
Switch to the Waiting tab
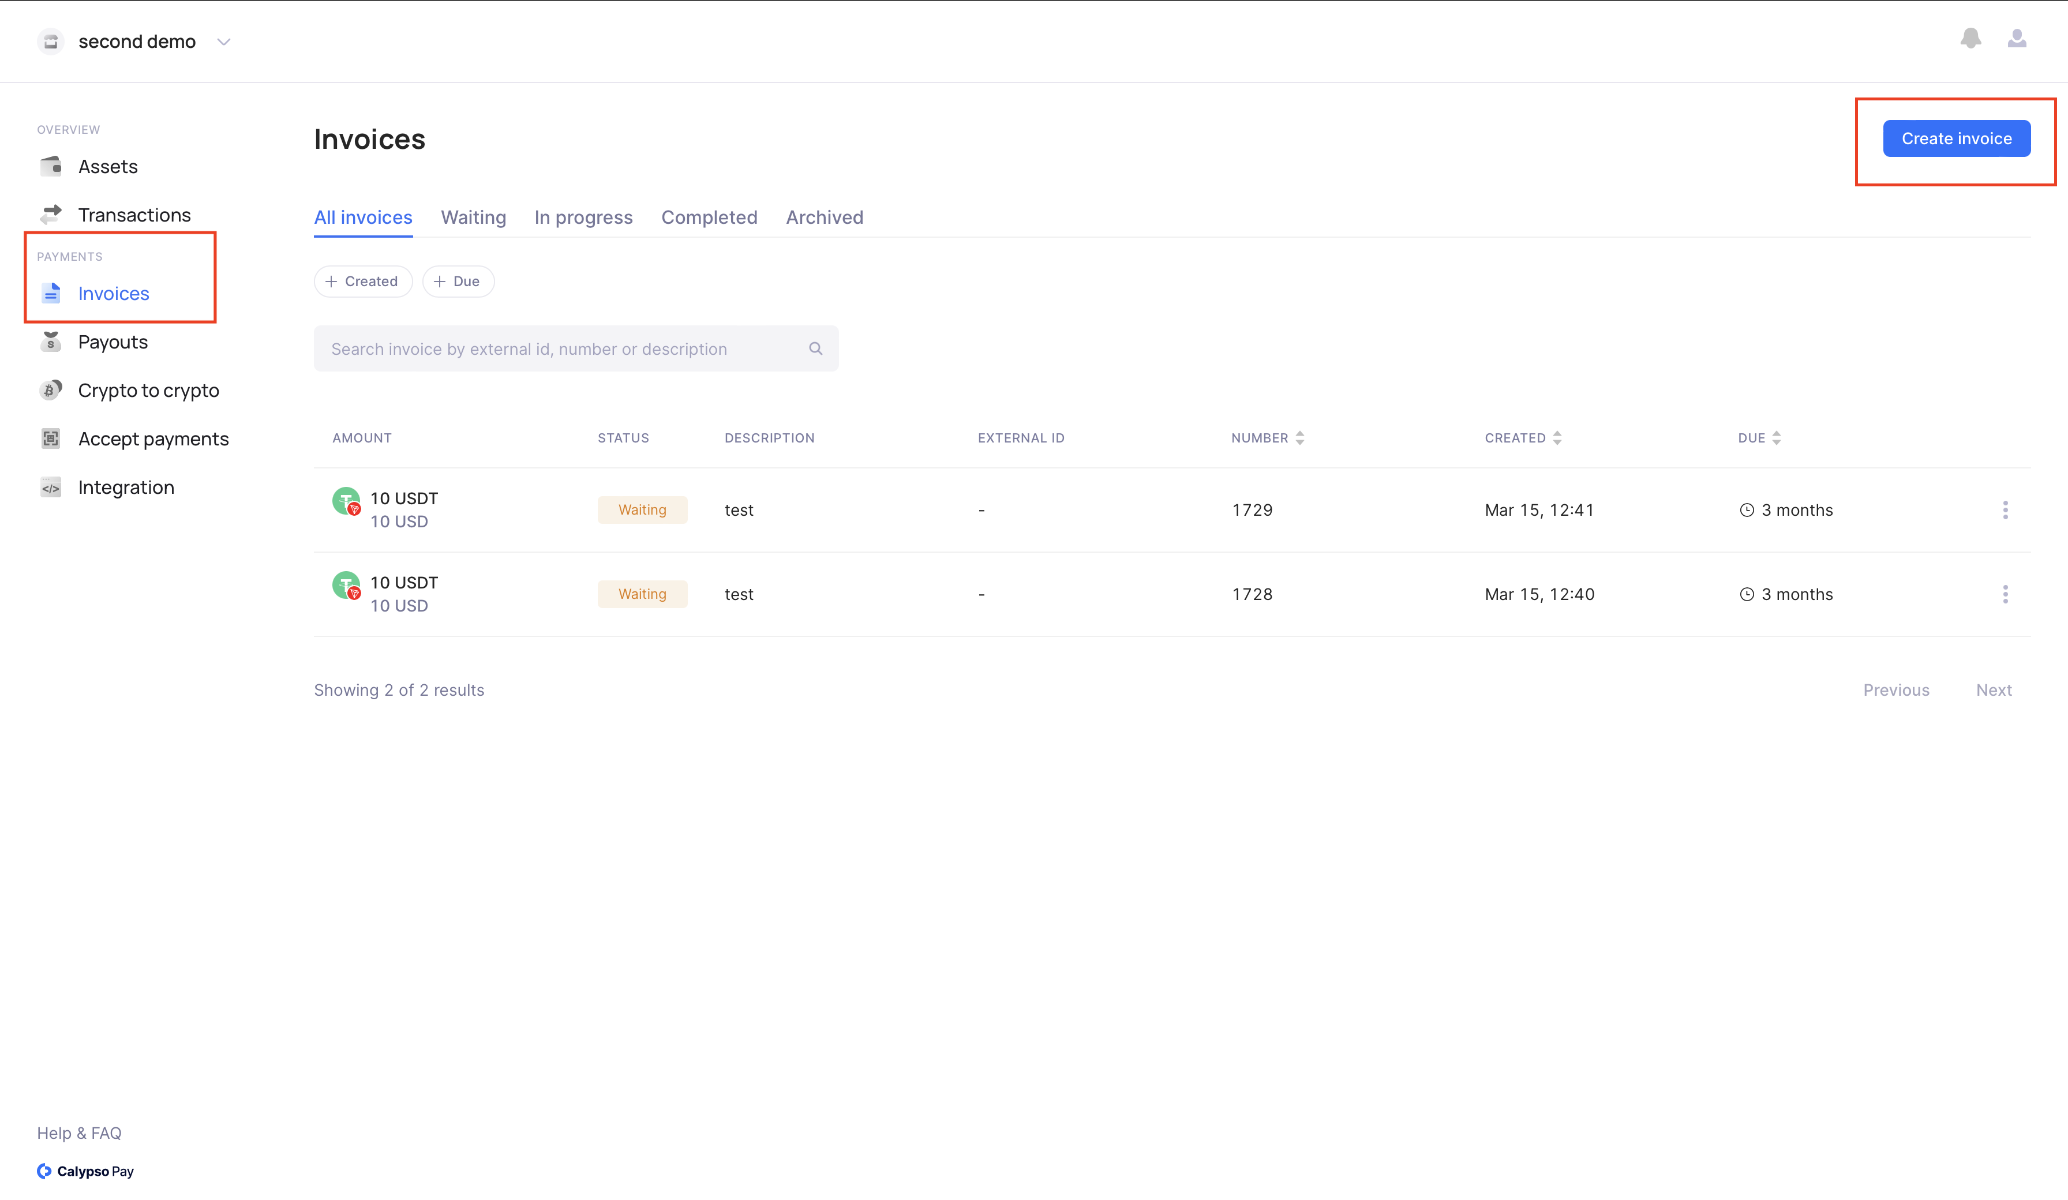473,217
